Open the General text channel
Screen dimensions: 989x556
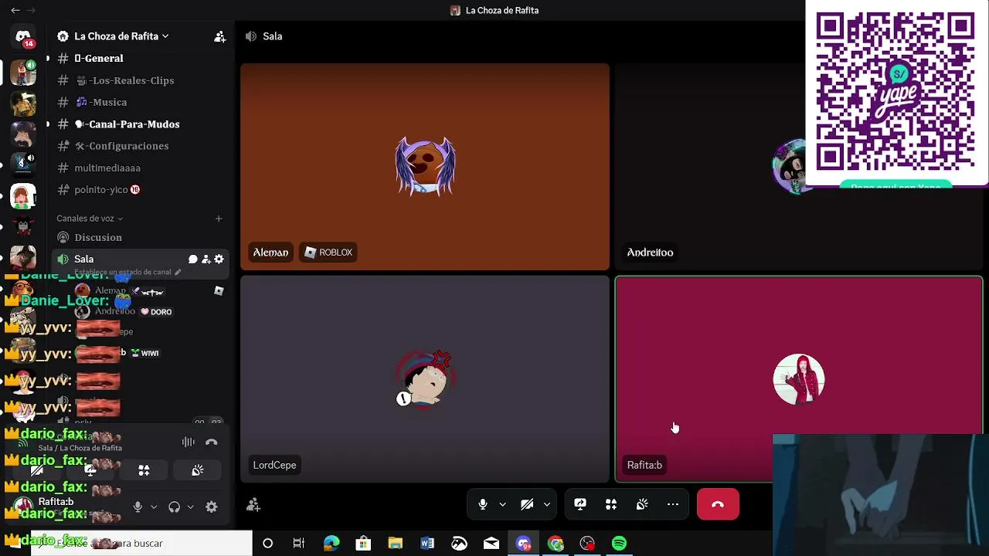pyautogui.click(x=141, y=59)
